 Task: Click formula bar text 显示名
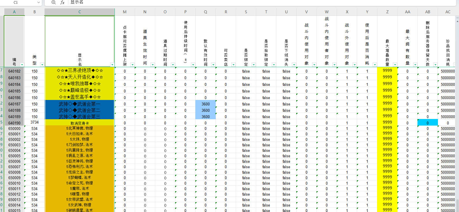(x=77, y=2)
